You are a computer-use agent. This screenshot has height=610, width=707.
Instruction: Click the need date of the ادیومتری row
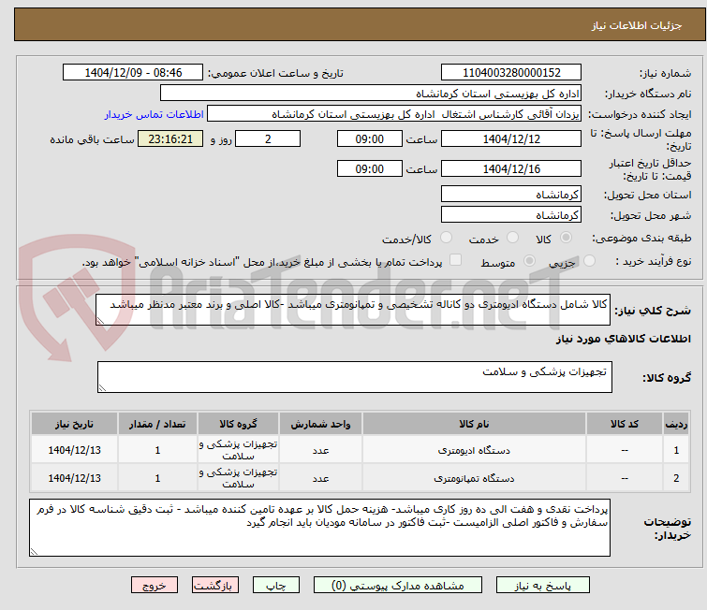(x=74, y=450)
